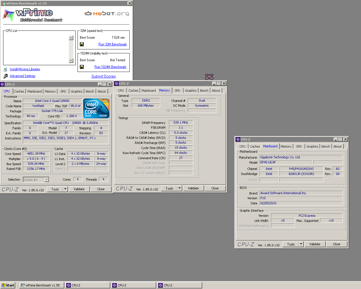Click wPrime Benchmark taskbar icon

(x=22, y=285)
